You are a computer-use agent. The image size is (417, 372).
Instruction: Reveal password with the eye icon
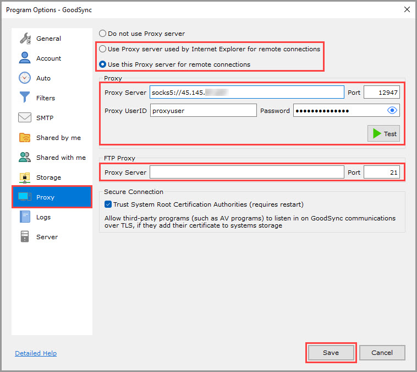392,111
